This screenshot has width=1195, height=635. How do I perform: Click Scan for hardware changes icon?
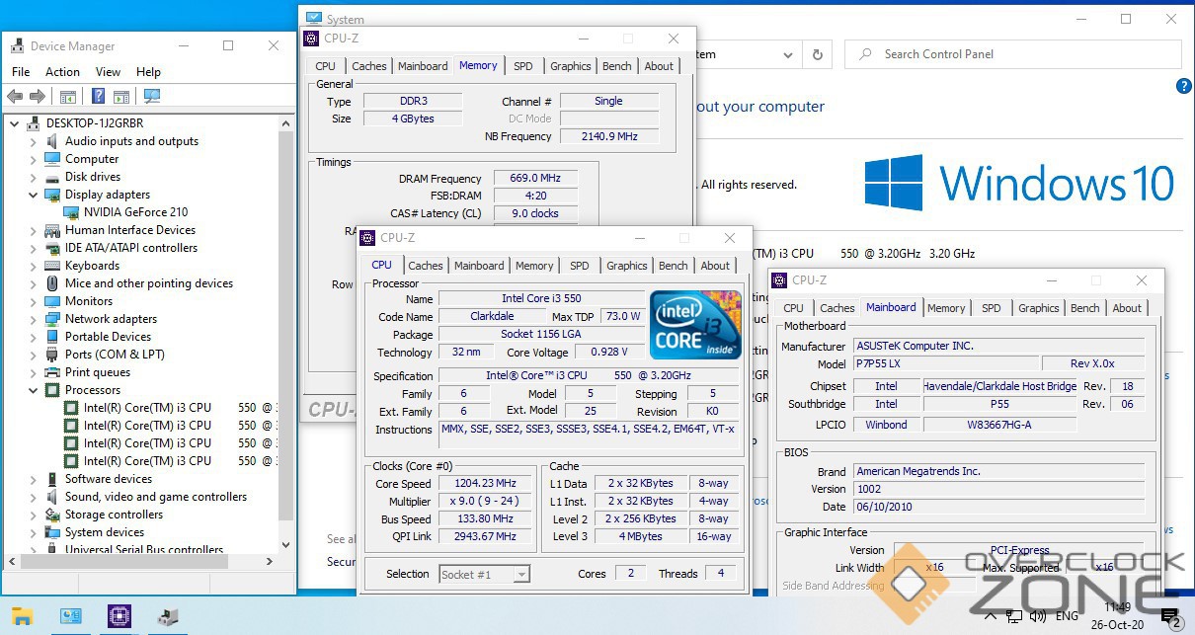click(x=151, y=96)
